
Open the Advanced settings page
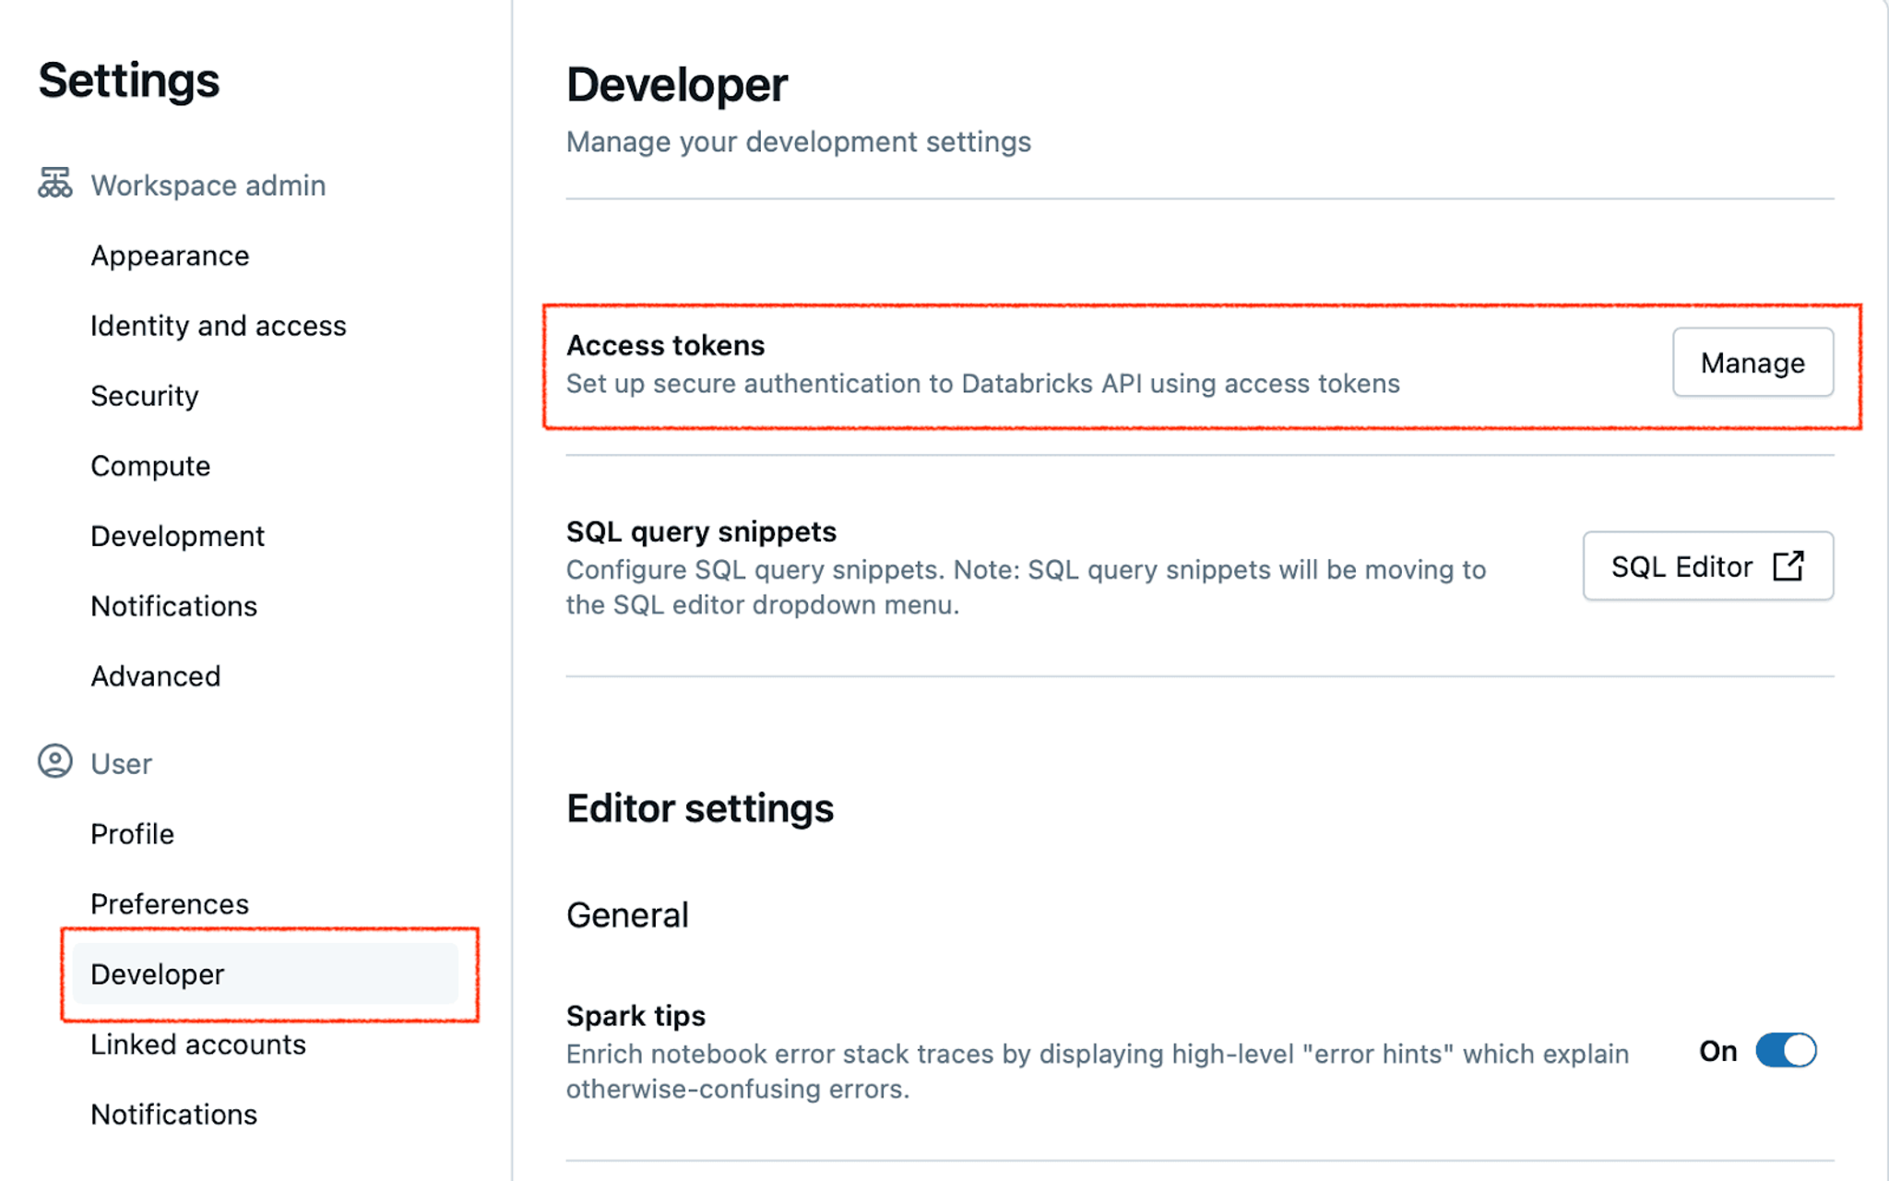pyautogui.click(x=156, y=676)
